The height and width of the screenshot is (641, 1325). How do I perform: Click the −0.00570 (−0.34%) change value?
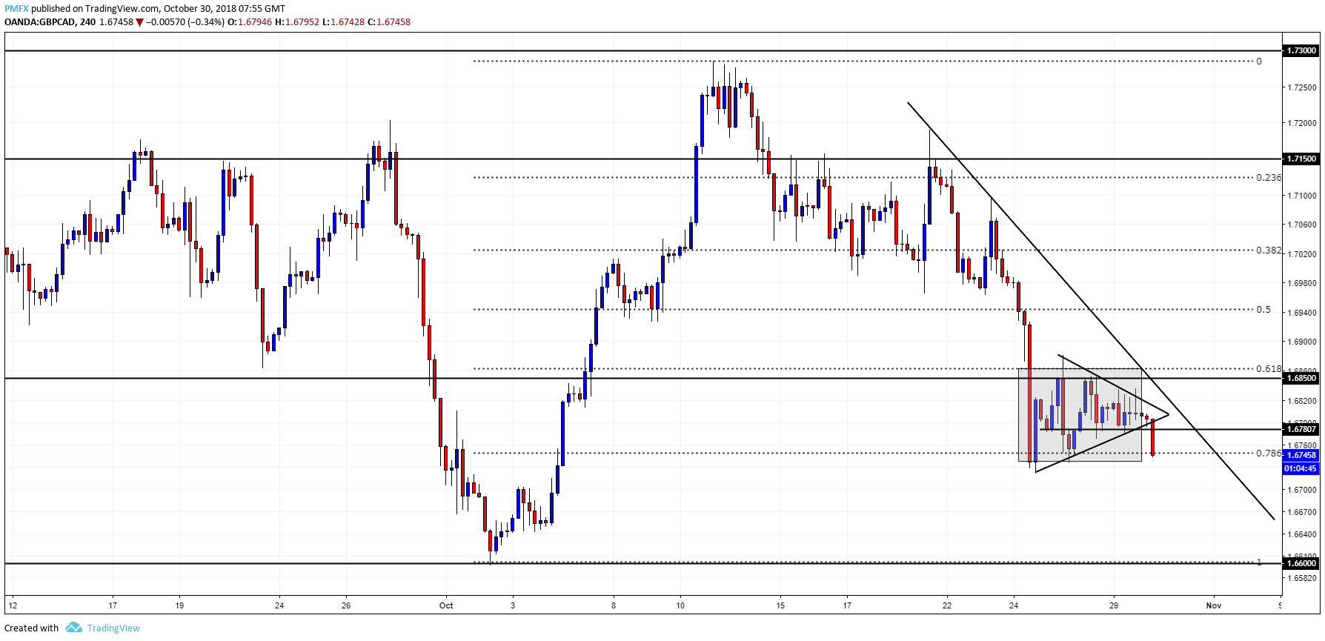(185, 22)
